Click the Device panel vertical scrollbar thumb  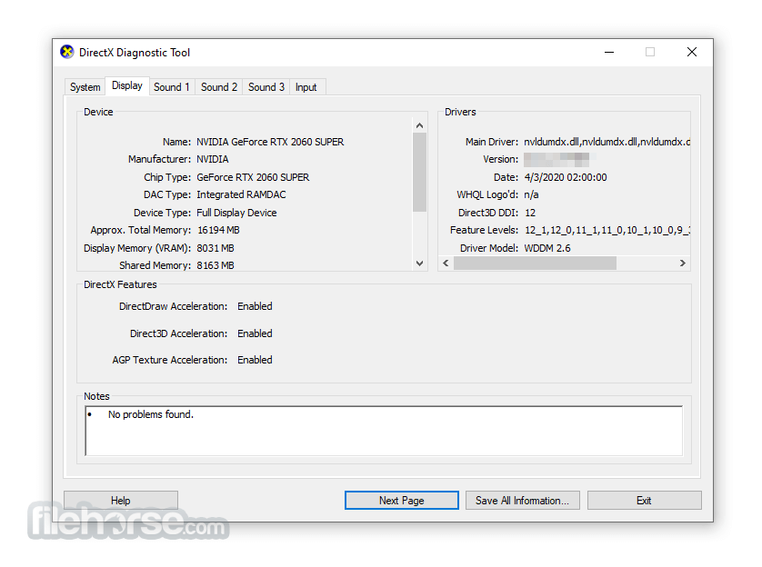pos(420,172)
